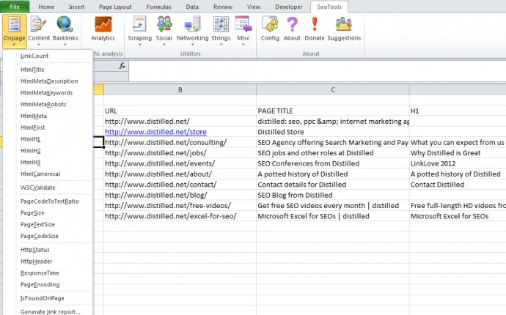Select the SeoTools tab
Viewport: 506px width, 315px height.
pos(329,7)
